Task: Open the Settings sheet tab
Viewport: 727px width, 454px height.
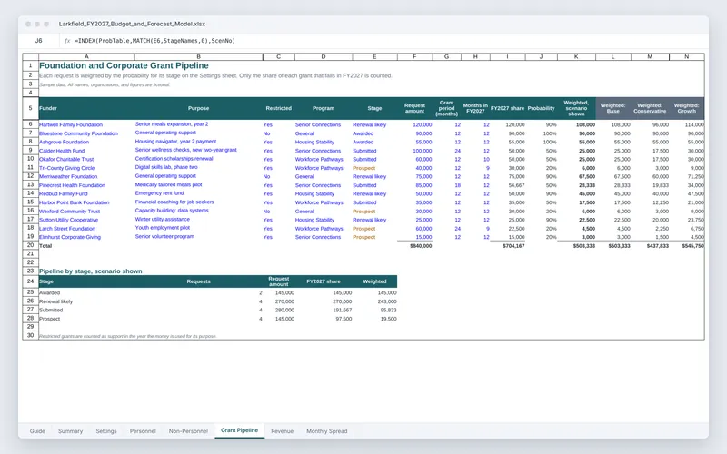Action: (106, 430)
